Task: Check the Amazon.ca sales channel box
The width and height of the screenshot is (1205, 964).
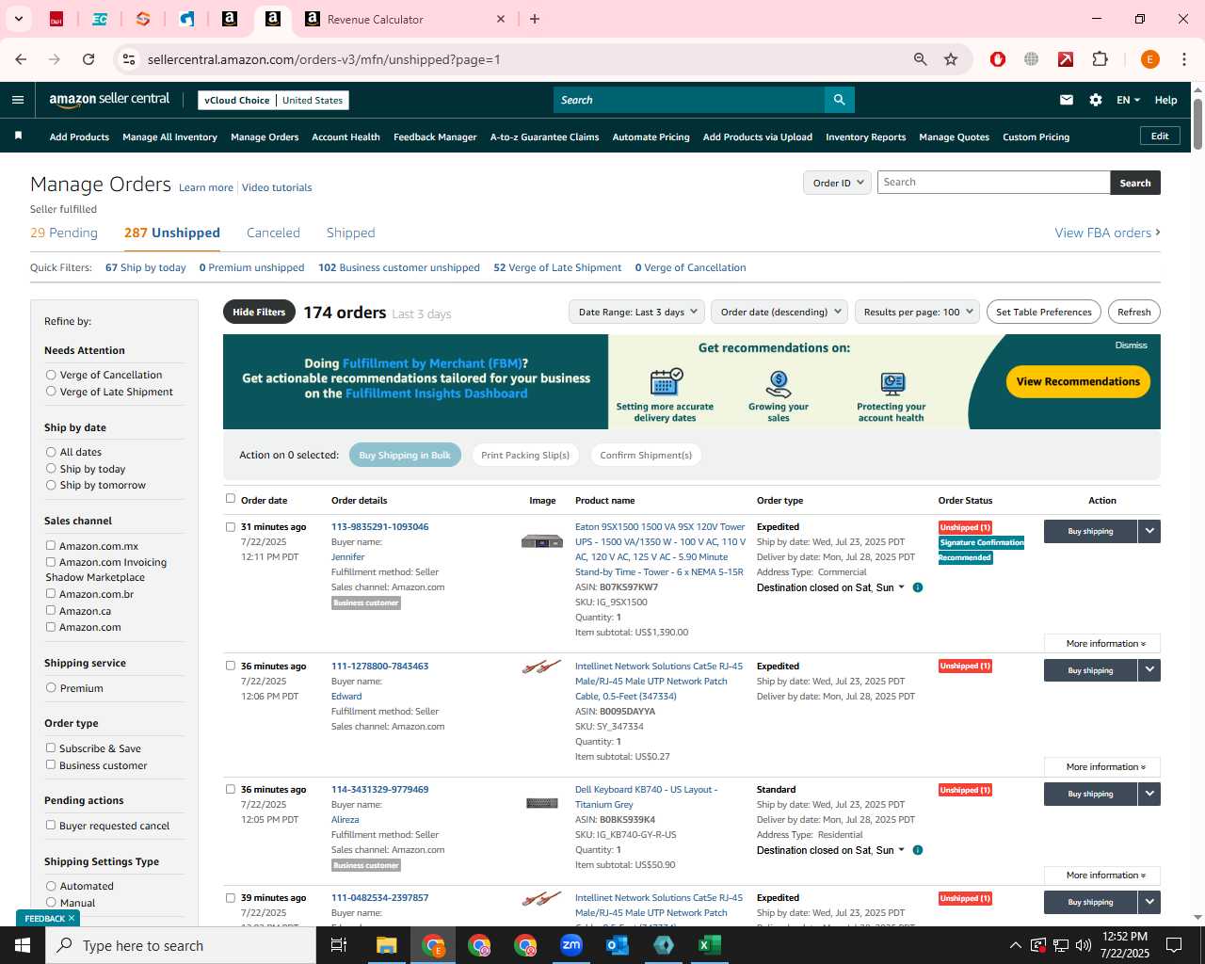Action: point(51,610)
